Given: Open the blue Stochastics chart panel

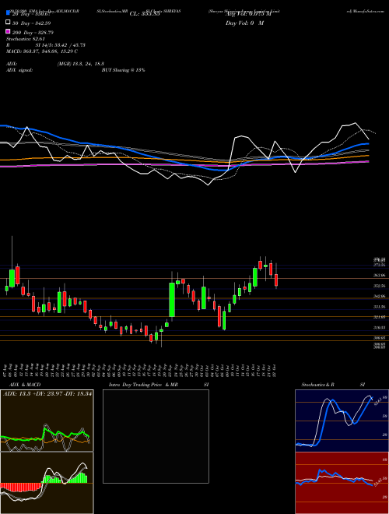Looking at the screenshot, I should coord(342,421).
